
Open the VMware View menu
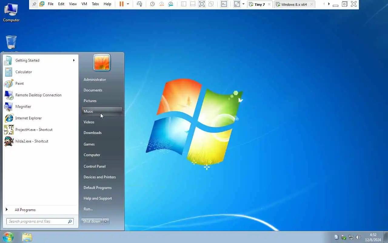point(73,4)
